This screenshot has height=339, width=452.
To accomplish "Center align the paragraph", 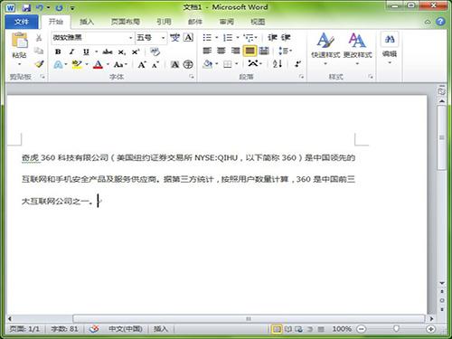I will [x=221, y=51].
